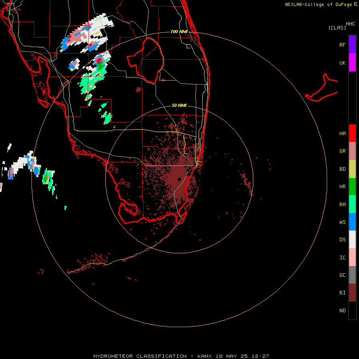The height and width of the screenshot is (359, 359).
Task: Click the UK legend label
Action: (342, 63)
